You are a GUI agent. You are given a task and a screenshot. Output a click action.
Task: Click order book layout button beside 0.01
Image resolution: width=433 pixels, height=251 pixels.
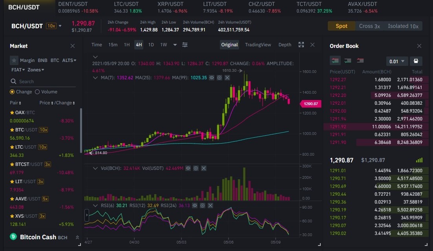416,61
